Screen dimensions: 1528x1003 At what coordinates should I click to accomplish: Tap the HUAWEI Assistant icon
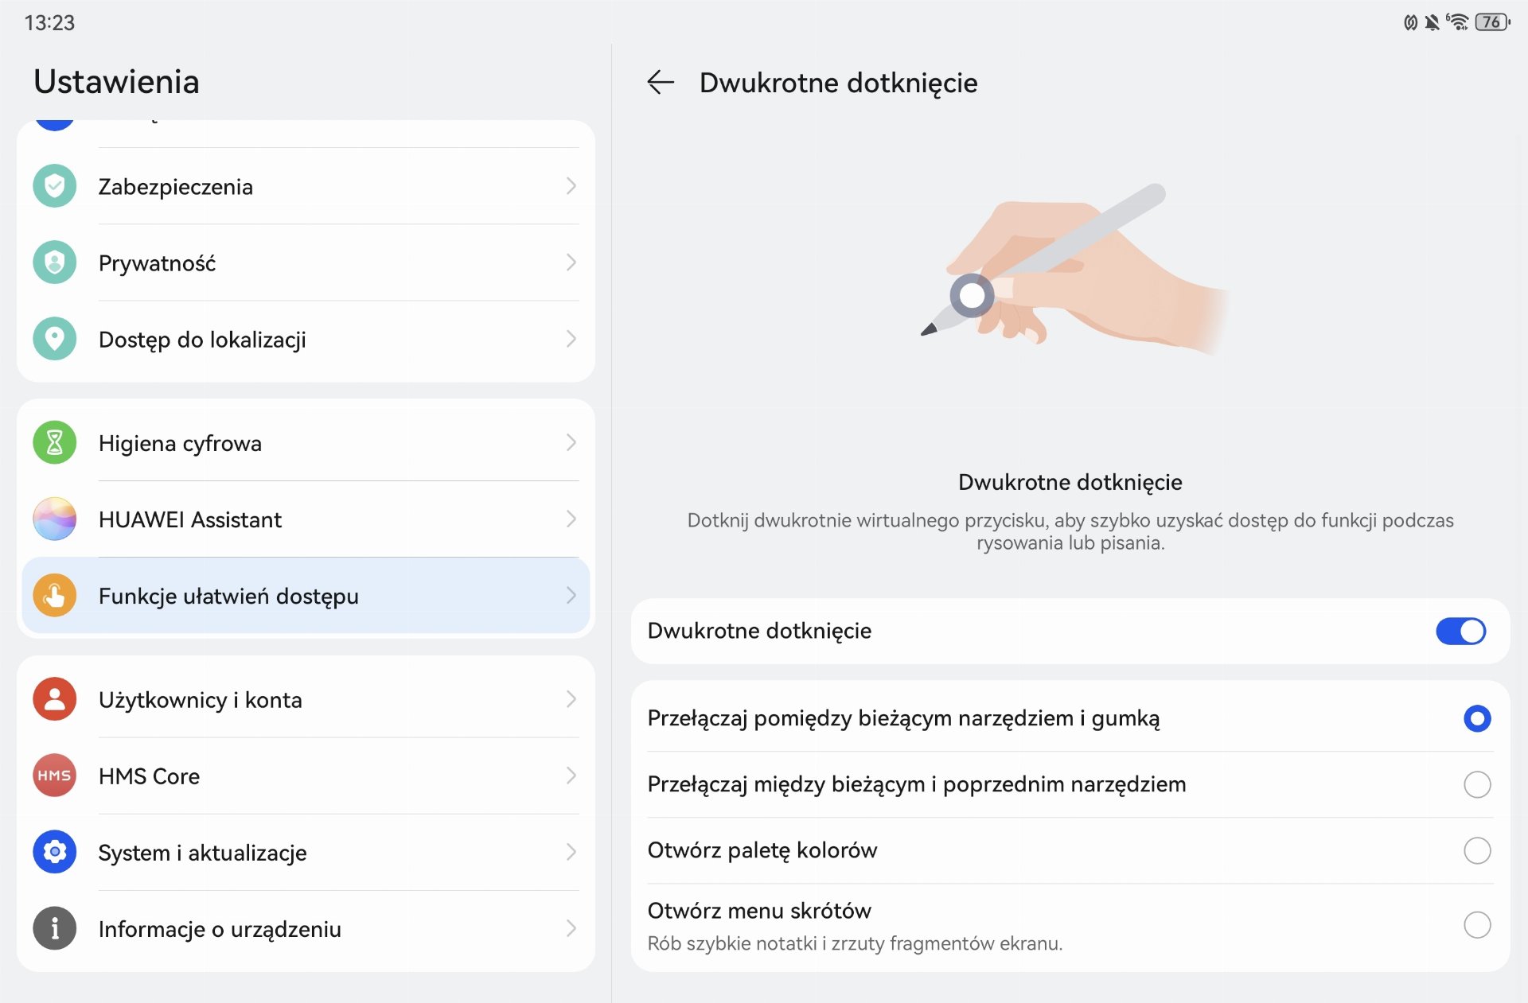click(54, 519)
